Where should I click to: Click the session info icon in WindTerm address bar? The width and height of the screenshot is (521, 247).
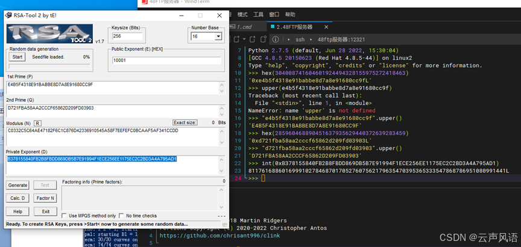coord(276,40)
